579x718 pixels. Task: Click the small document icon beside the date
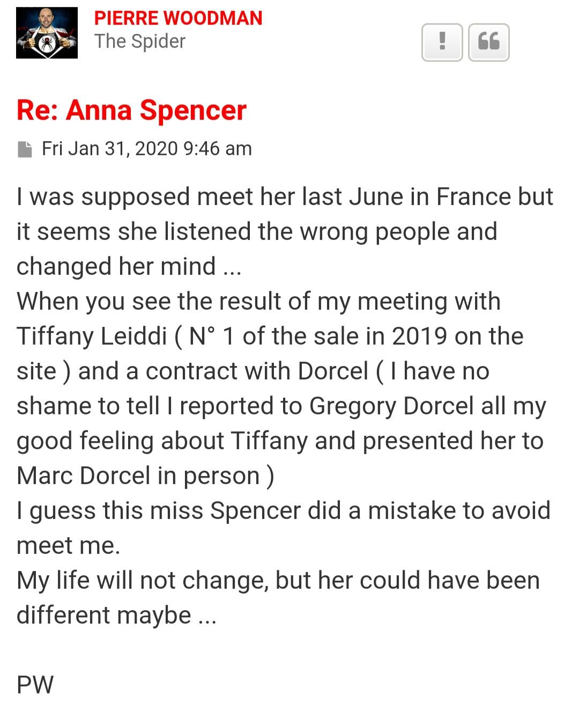click(25, 149)
